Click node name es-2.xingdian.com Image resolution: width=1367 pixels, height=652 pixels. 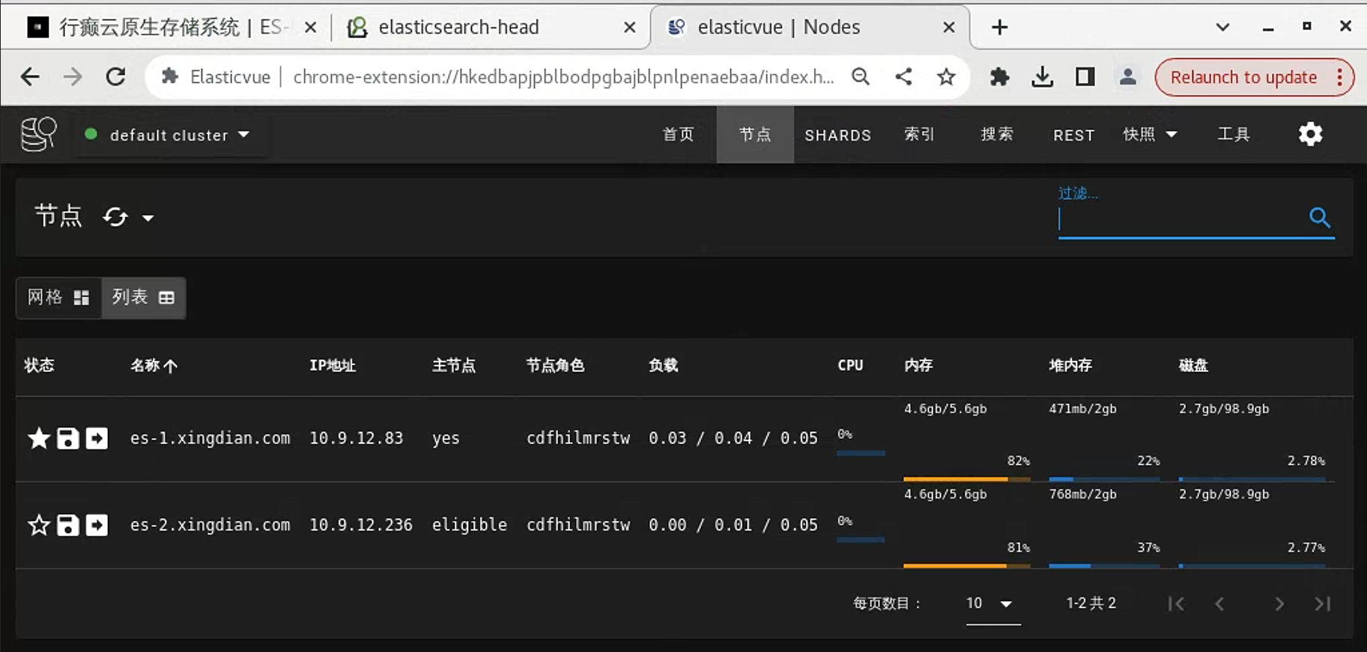click(x=210, y=525)
